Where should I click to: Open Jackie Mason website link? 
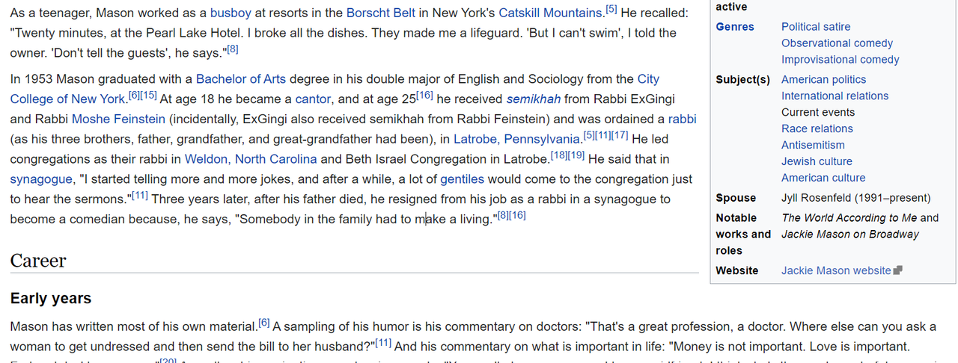tap(836, 270)
